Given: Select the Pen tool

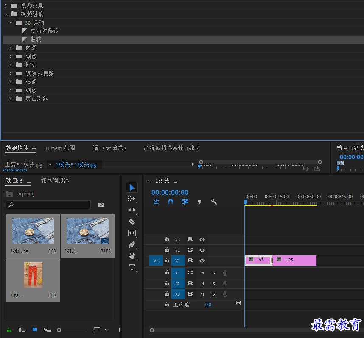Looking at the screenshot, I should click(x=132, y=244).
